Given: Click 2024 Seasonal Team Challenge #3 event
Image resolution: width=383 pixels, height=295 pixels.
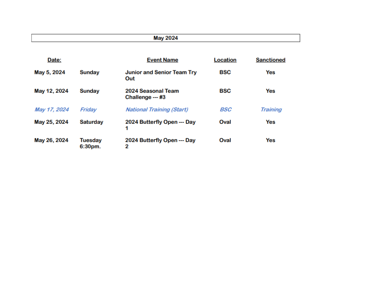Looking at the screenshot, I should (x=152, y=94).
